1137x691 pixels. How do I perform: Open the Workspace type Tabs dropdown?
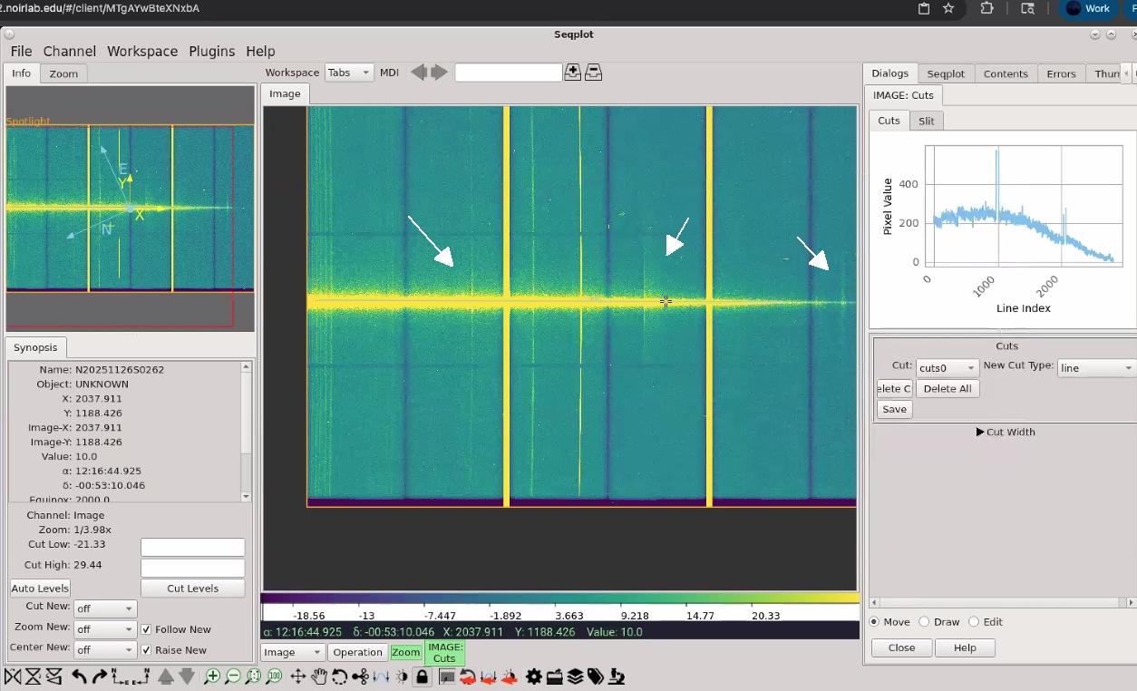pos(349,73)
